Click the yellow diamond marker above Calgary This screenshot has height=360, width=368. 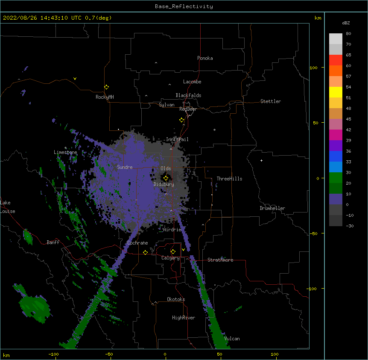click(x=173, y=252)
